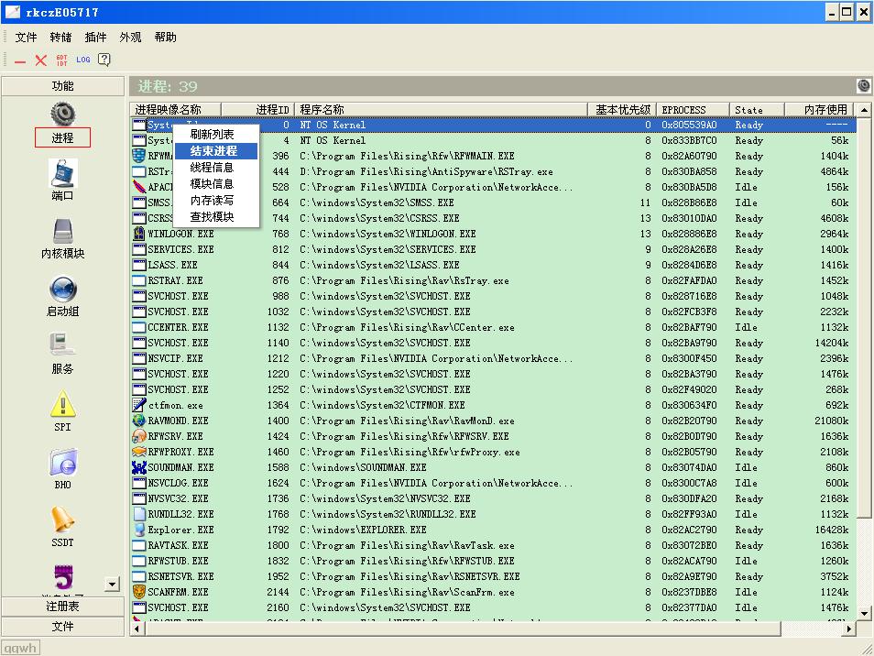Screen dimensions: 874x656
Task: Click the red X toolbar icon
Action: click(40, 60)
